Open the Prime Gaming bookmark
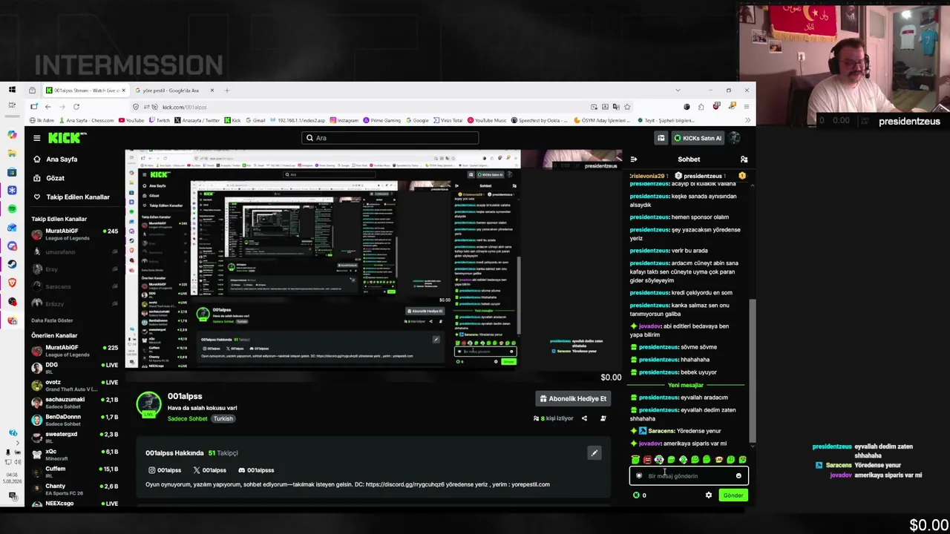This screenshot has width=950, height=534. click(x=382, y=120)
